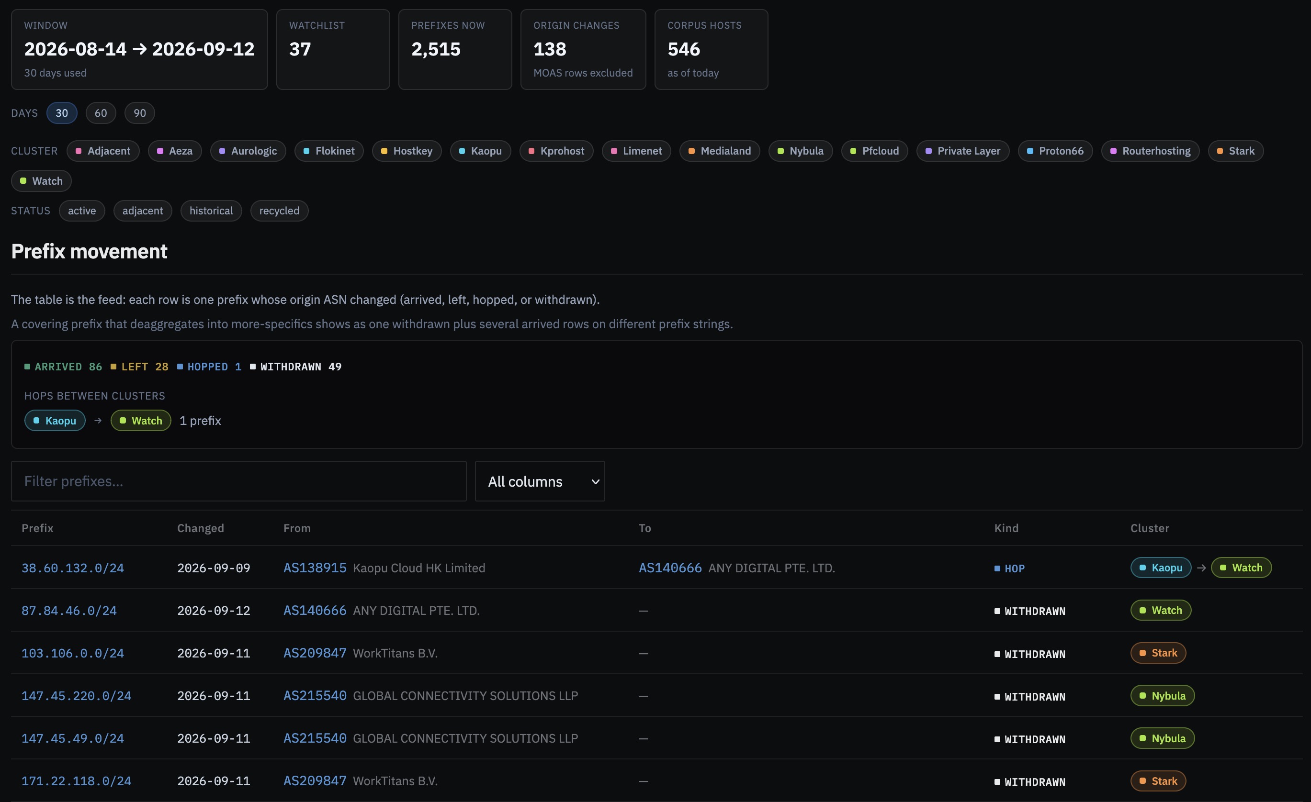
Task: Filter by the Nybula chip in the cluster row
Action: (x=801, y=151)
